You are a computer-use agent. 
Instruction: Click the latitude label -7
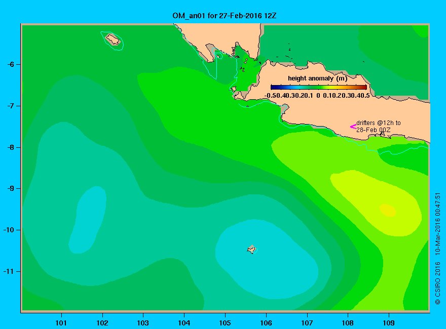10,106
